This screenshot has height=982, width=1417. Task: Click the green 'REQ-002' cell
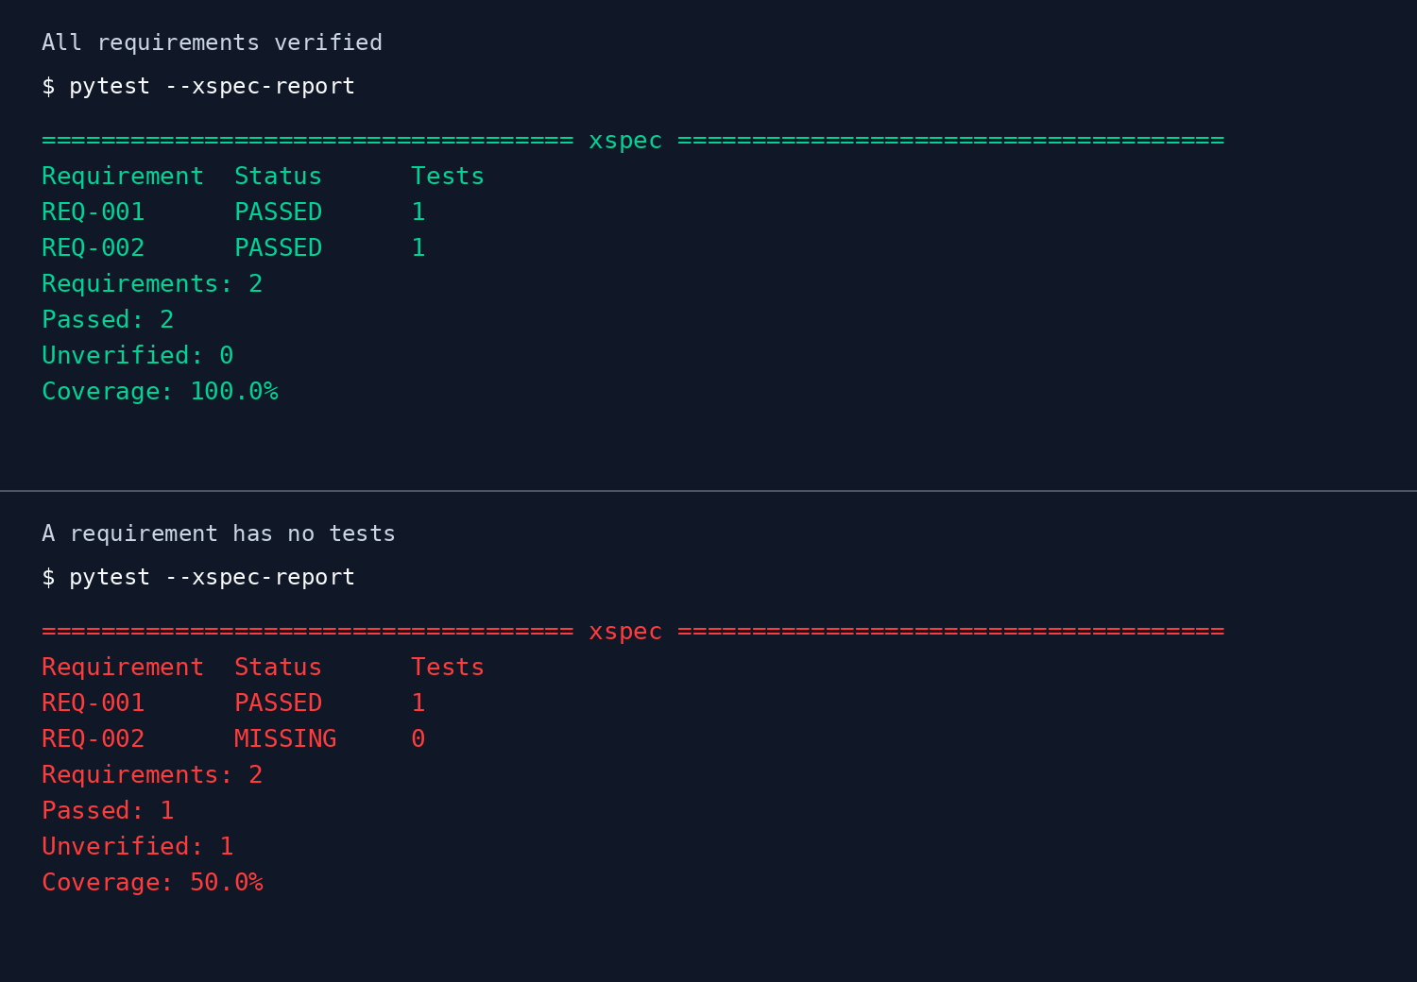click(94, 248)
